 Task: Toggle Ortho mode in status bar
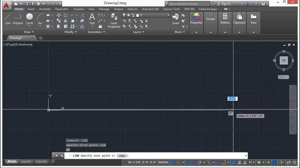coord(194,162)
